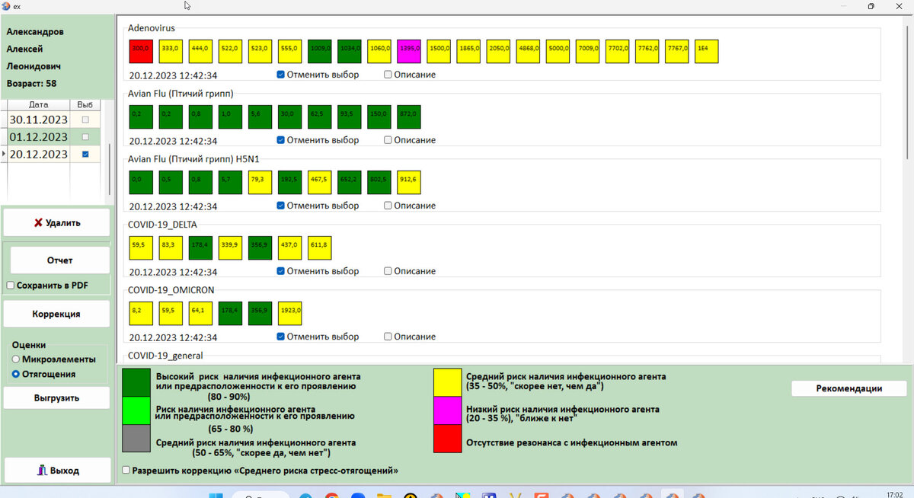Click the 912,6 yellow cell
This screenshot has width=914, height=498.
pyautogui.click(x=409, y=182)
